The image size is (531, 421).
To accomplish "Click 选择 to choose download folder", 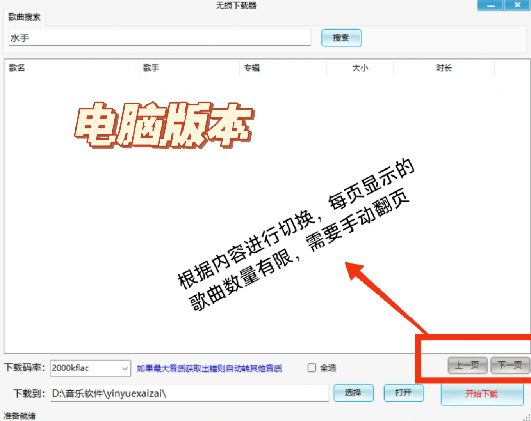I will click(x=353, y=393).
